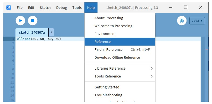Expand the Libraries Reference submenu
212x104 pixels.
(120, 69)
